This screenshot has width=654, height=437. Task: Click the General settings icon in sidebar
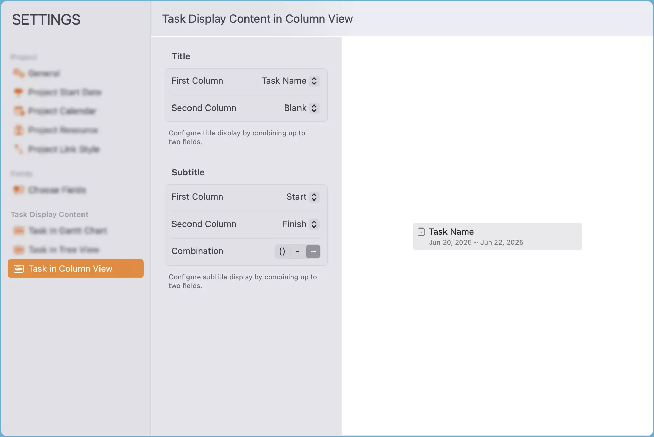(x=19, y=73)
